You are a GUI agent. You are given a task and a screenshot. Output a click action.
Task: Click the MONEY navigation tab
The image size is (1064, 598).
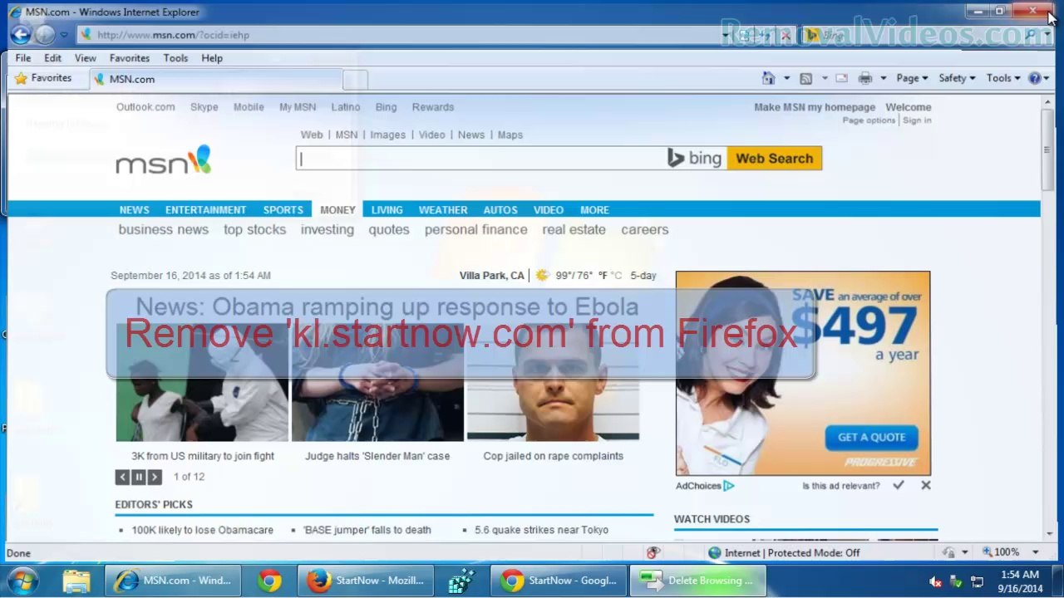pos(337,210)
